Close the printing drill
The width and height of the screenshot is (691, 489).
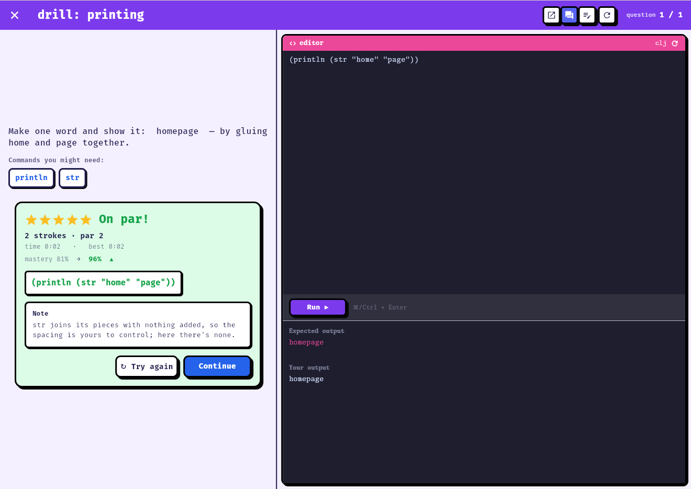(x=15, y=15)
